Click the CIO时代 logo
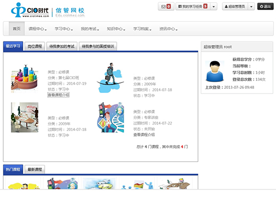The image size is (276, 199). [30, 10]
